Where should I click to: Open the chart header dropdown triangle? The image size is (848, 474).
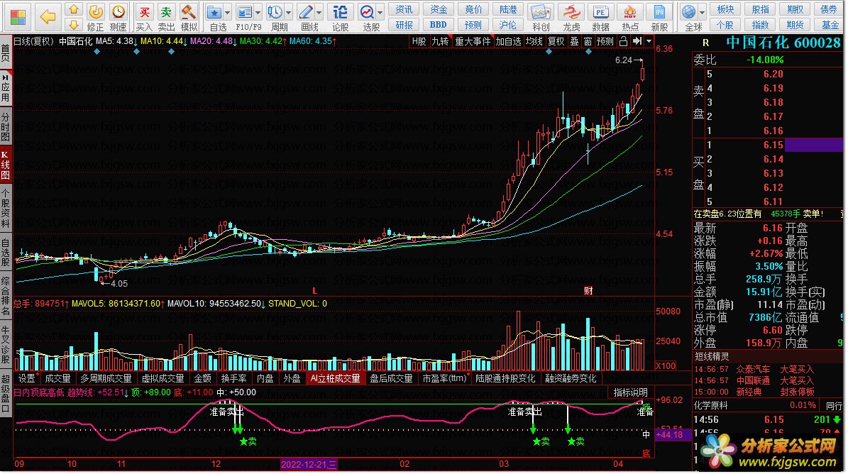[649, 42]
